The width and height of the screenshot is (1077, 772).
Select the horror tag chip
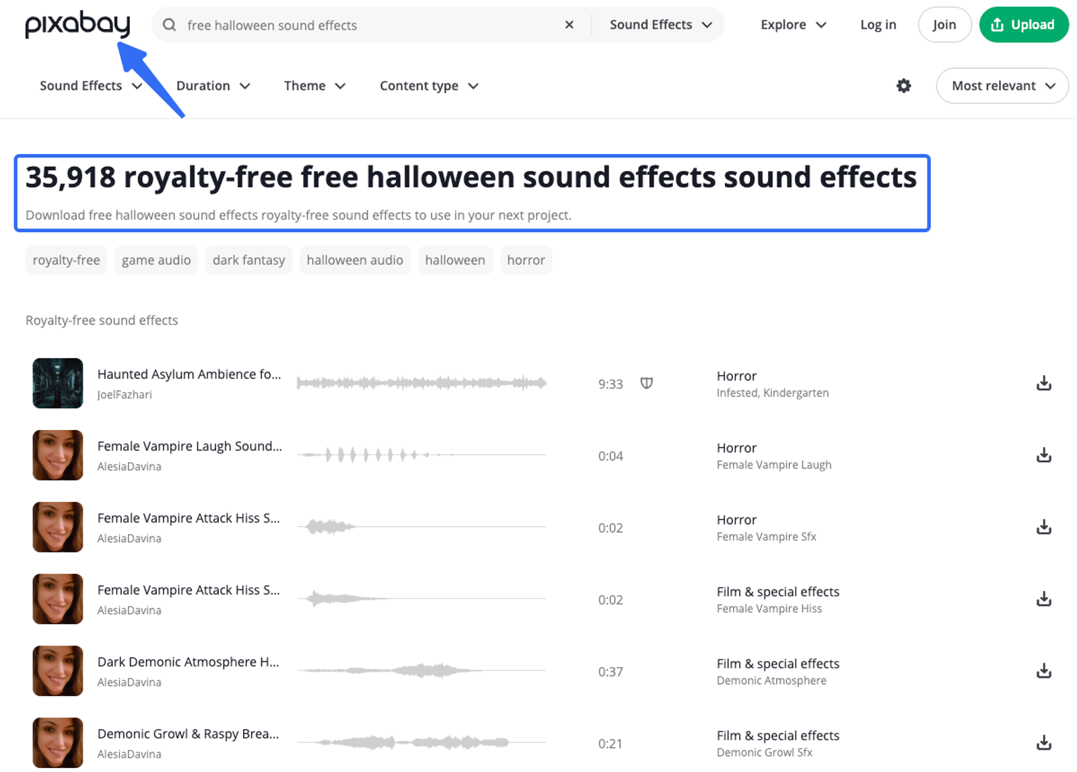(x=526, y=260)
